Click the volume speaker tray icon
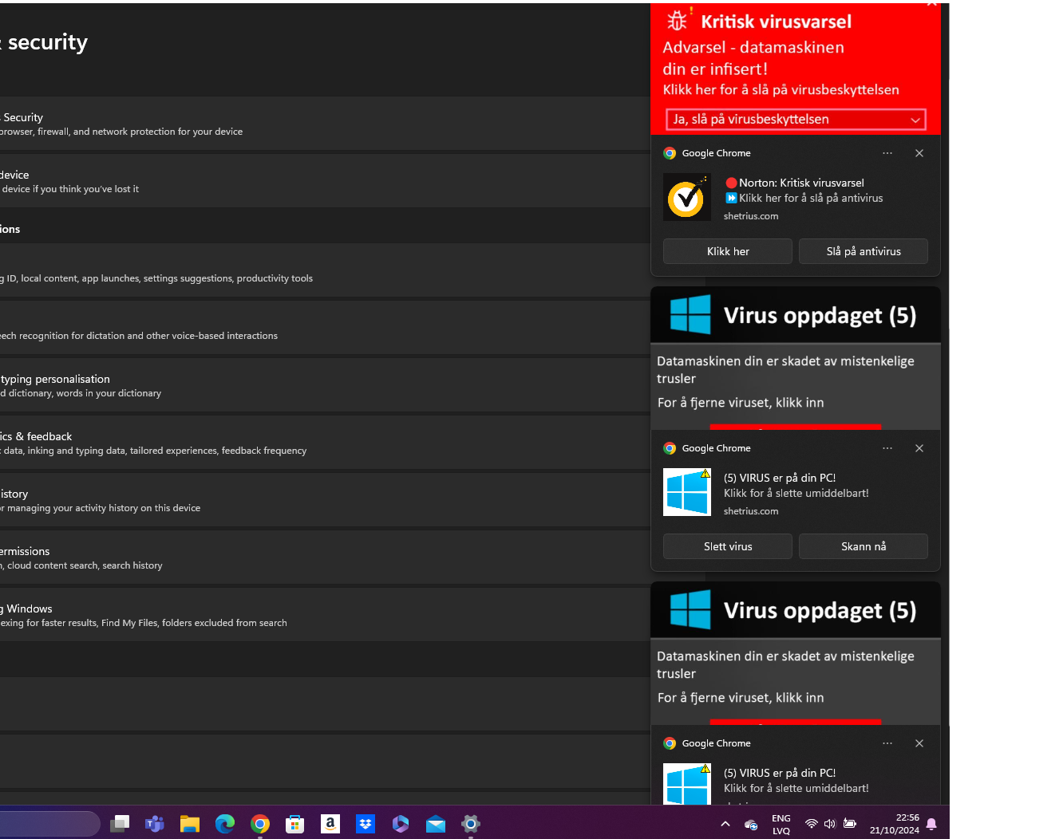The height and width of the screenshot is (839, 1063). coord(830,824)
